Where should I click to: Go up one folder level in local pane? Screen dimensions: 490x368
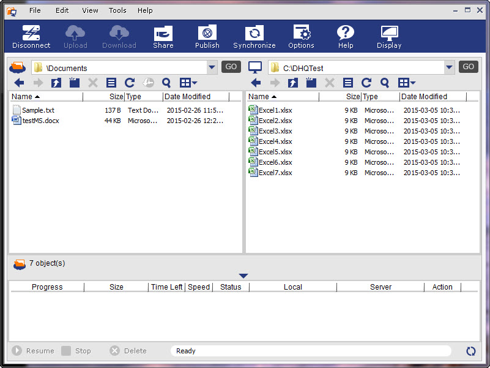(292, 83)
